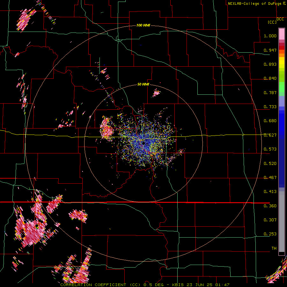Click the 0.627 scale value
287x287 pixels.
point(270,135)
